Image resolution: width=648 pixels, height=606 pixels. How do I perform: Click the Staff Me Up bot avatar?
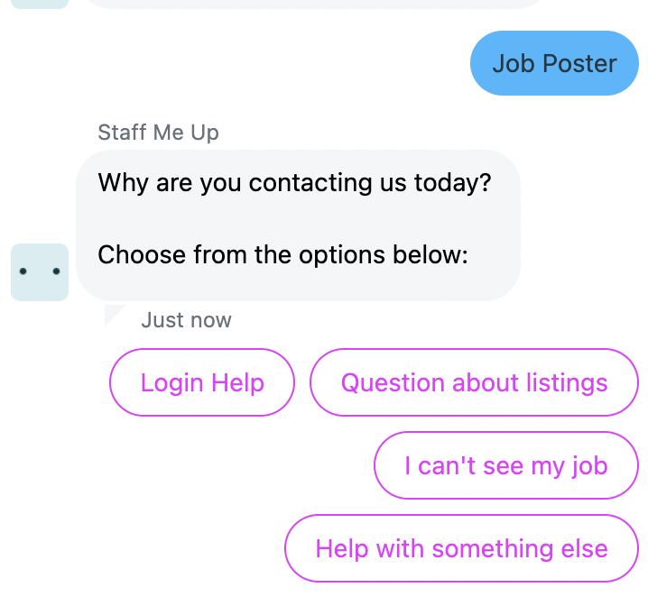pos(40,272)
